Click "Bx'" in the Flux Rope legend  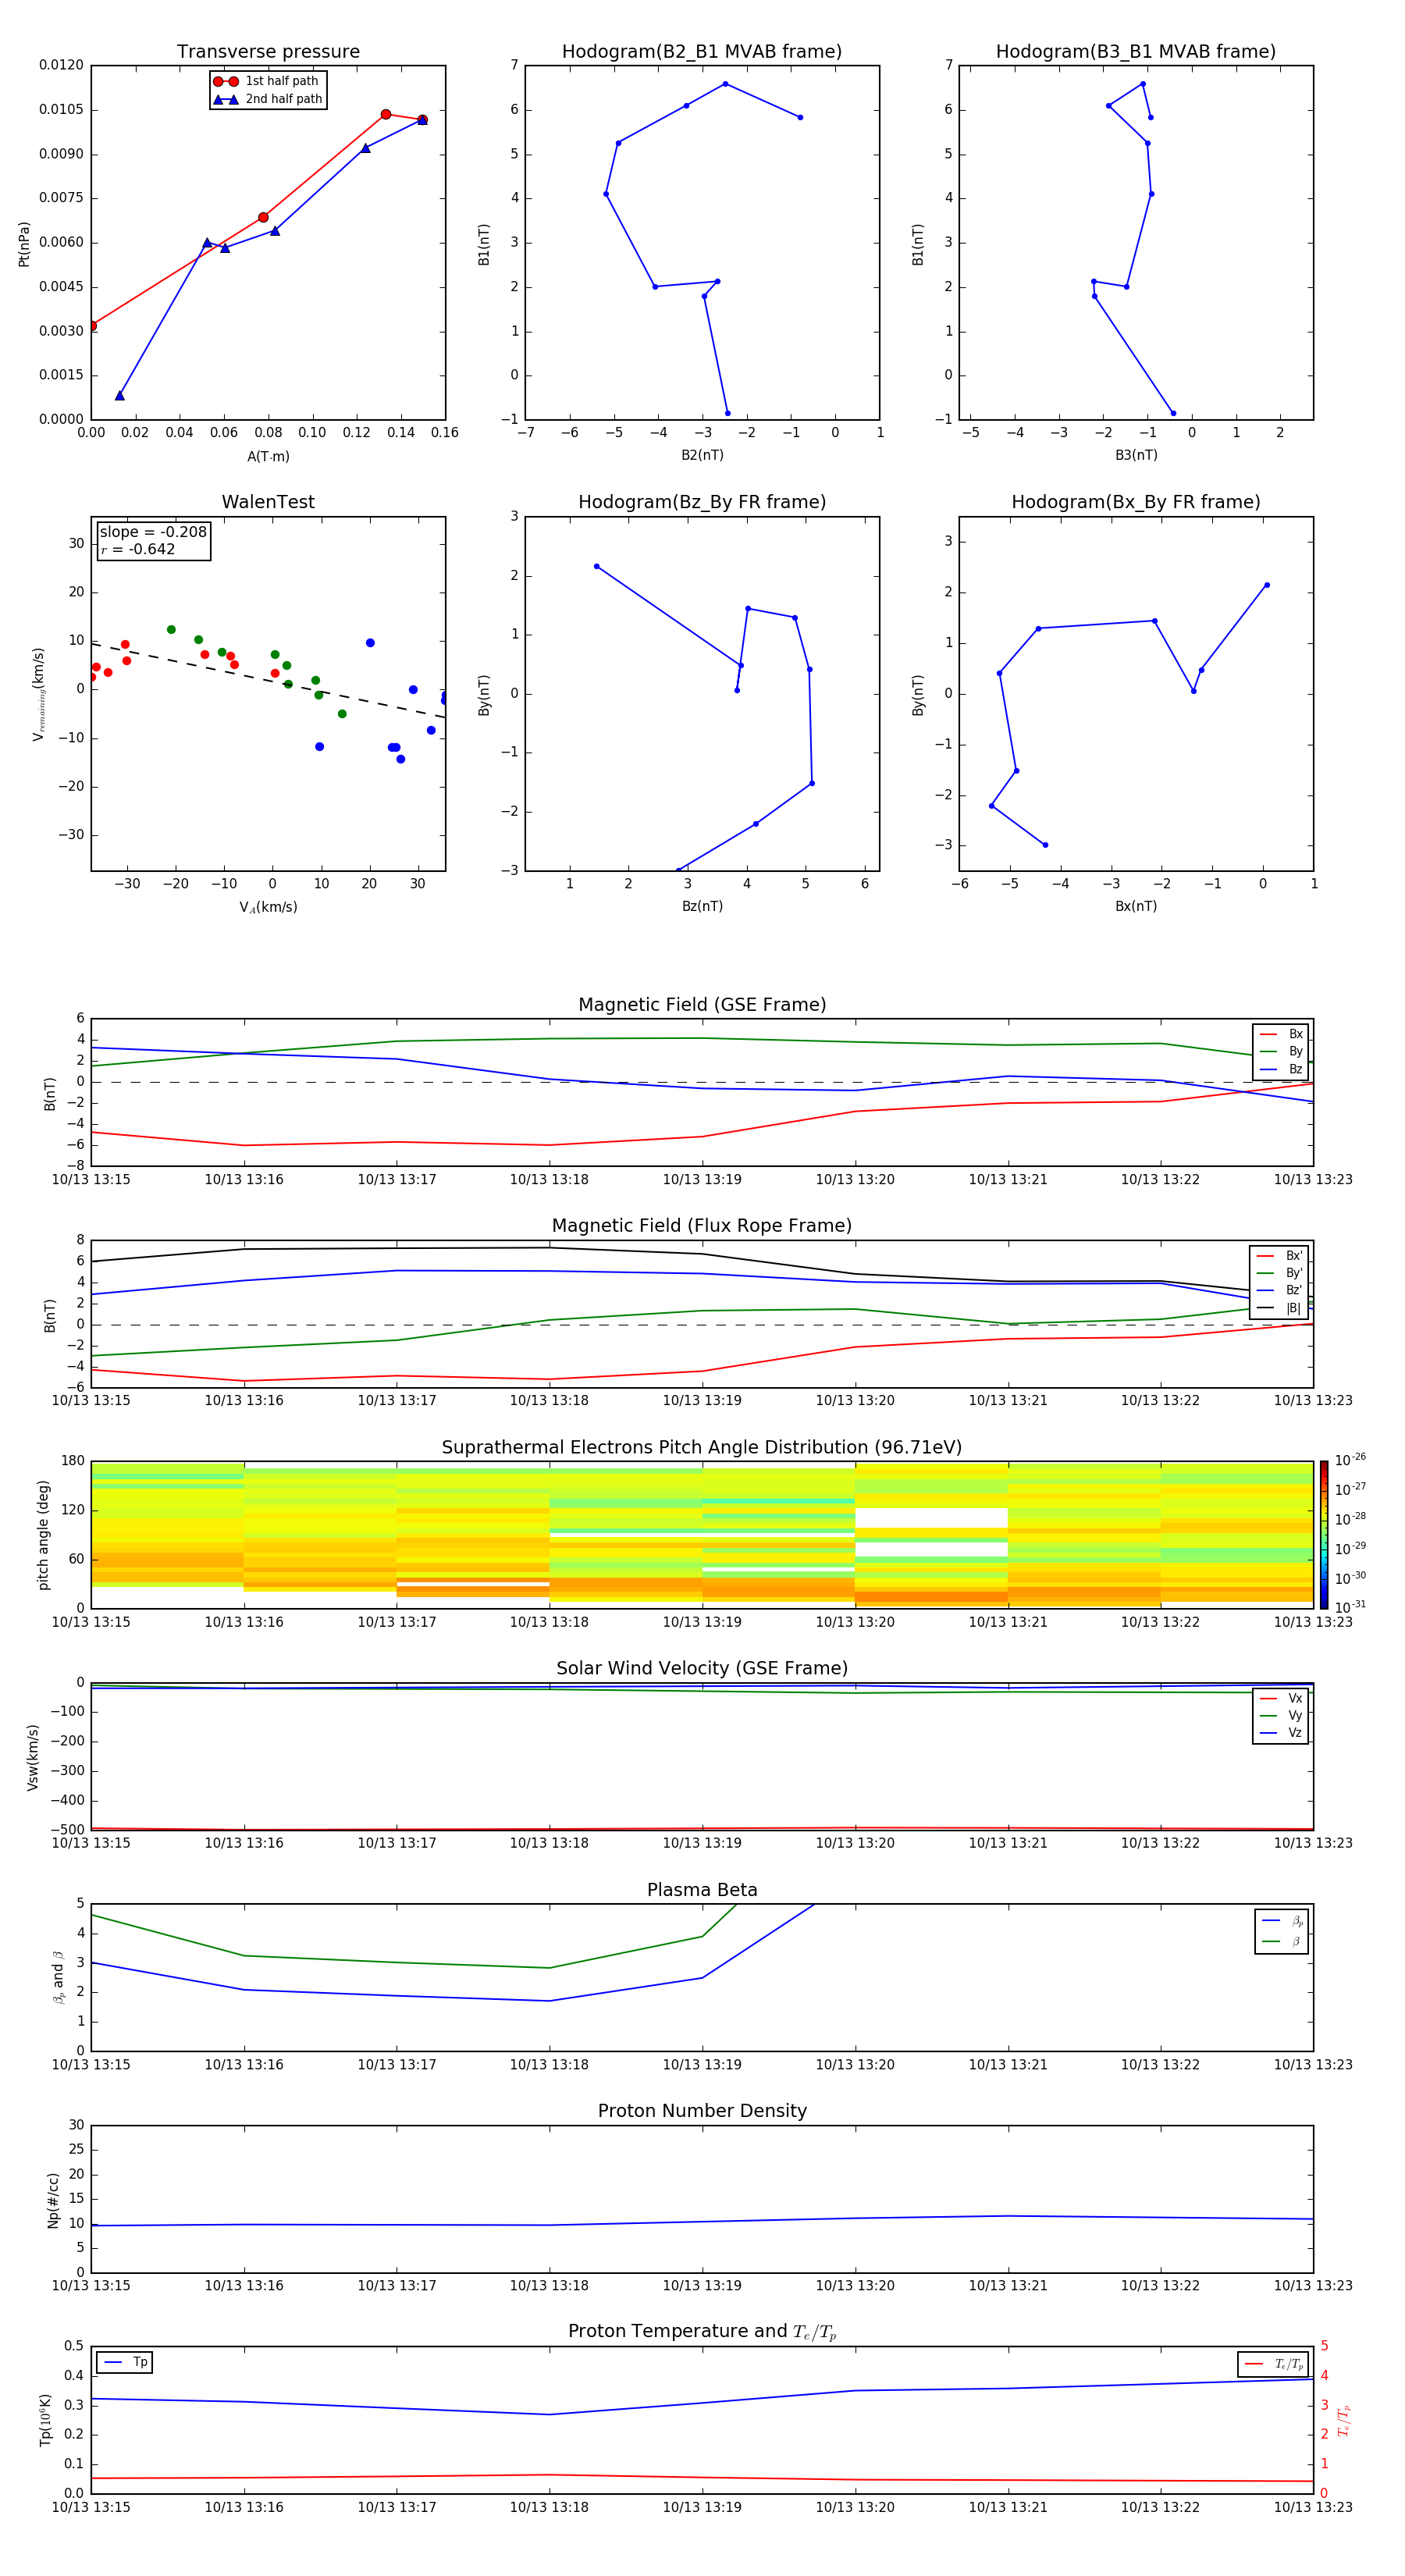[x=1279, y=1257]
